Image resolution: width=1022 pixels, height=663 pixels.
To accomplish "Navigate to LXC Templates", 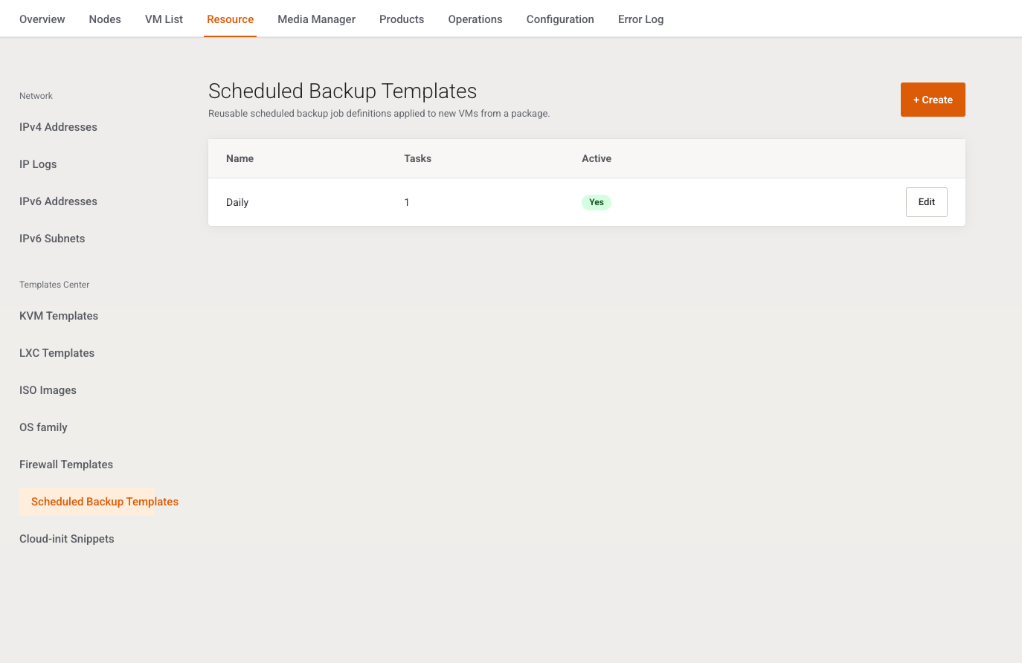I will coord(57,353).
